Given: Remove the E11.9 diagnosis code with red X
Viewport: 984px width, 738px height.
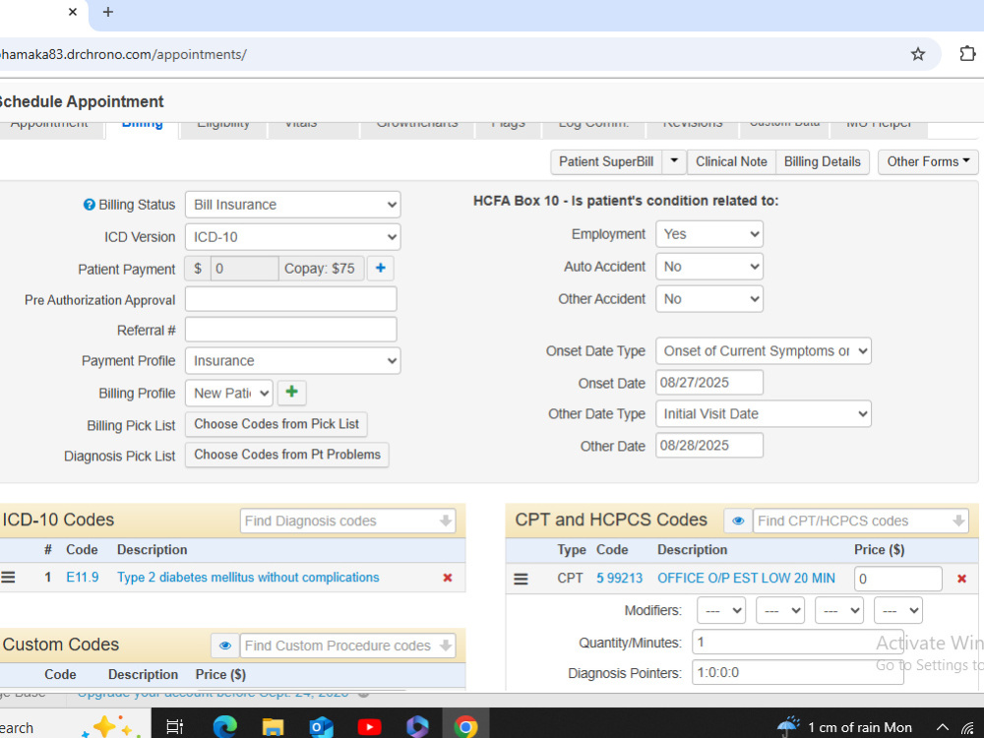Looking at the screenshot, I should coord(448,578).
